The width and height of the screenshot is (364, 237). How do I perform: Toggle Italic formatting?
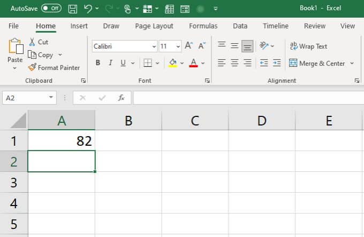click(110, 63)
